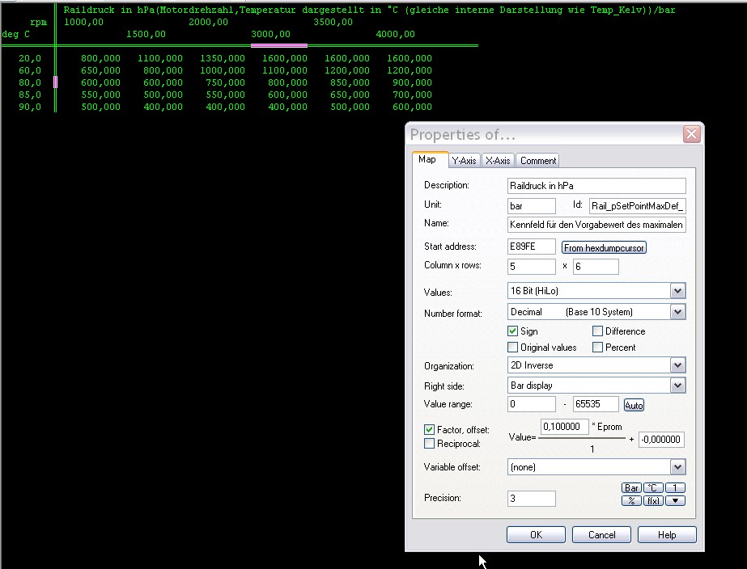
Task: Enable the Original values checkbox
Action: [512, 348]
